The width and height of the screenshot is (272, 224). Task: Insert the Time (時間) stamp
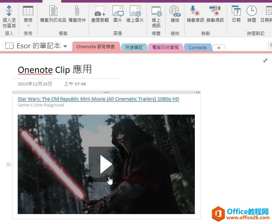tap(252, 14)
